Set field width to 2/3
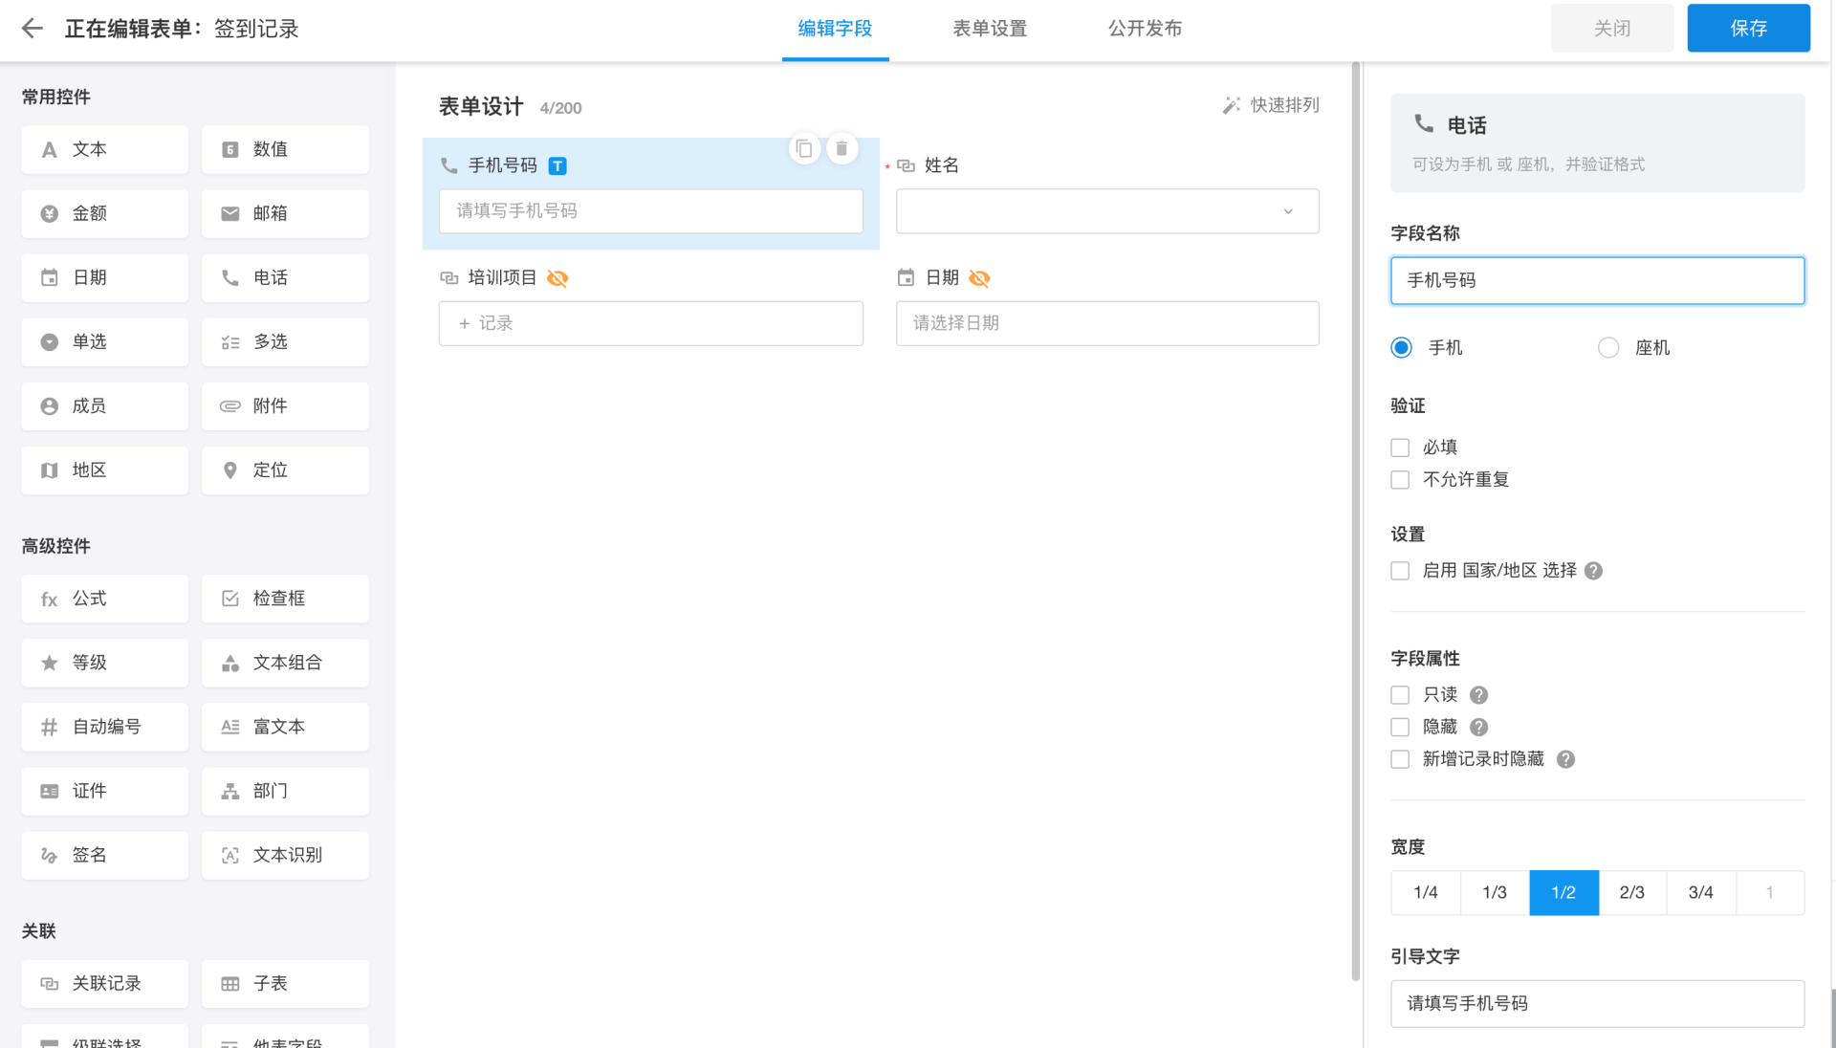This screenshot has width=1836, height=1048. click(x=1631, y=893)
